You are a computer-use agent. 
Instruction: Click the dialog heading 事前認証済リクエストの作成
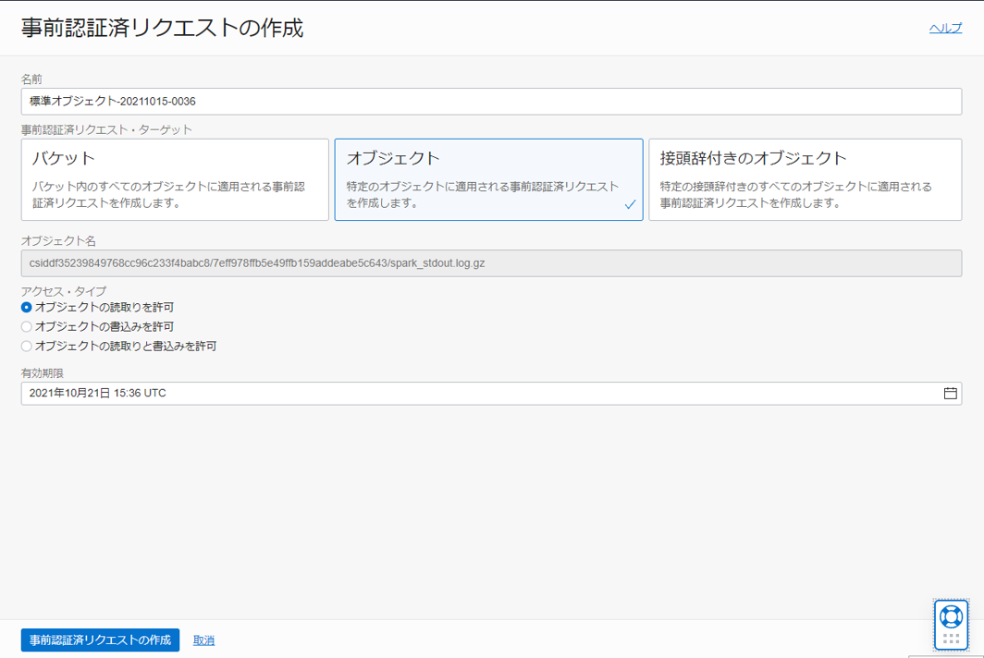(162, 28)
